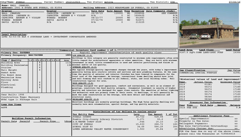Click the Grantor column header
The width and height of the screenshot is (241, 137).
coord(52,11)
